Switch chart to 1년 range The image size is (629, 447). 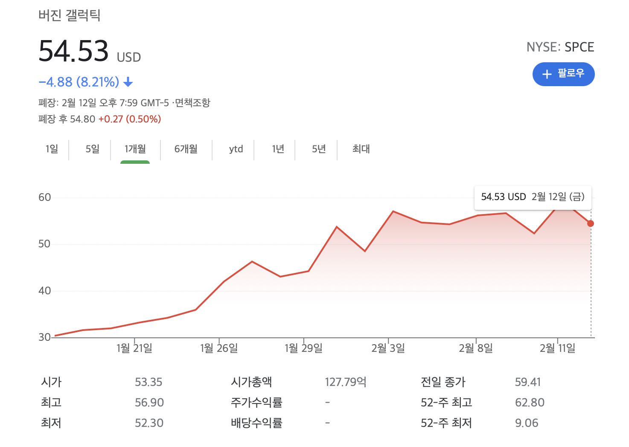point(278,149)
